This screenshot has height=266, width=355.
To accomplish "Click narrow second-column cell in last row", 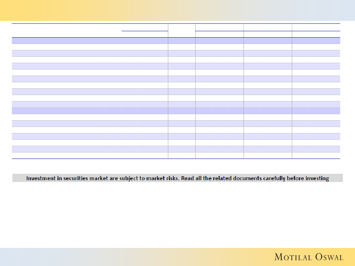I will click(181, 155).
